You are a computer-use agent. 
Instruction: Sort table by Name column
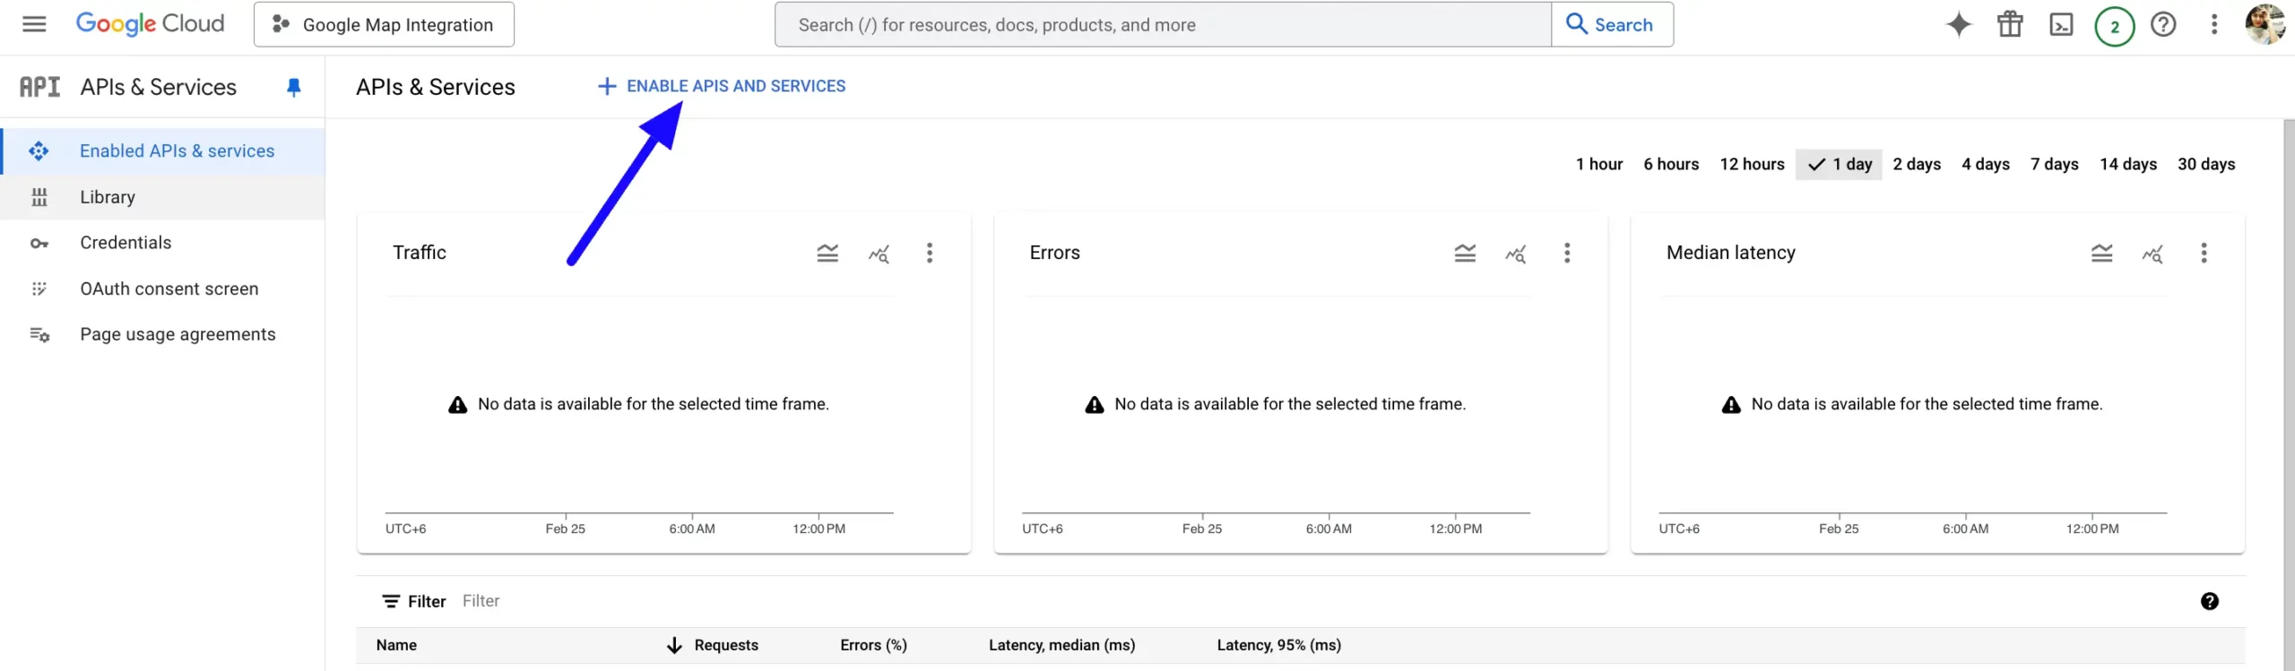point(396,645)
